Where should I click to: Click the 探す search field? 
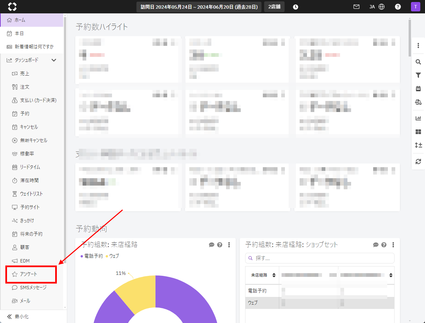(x=320, y=258)
